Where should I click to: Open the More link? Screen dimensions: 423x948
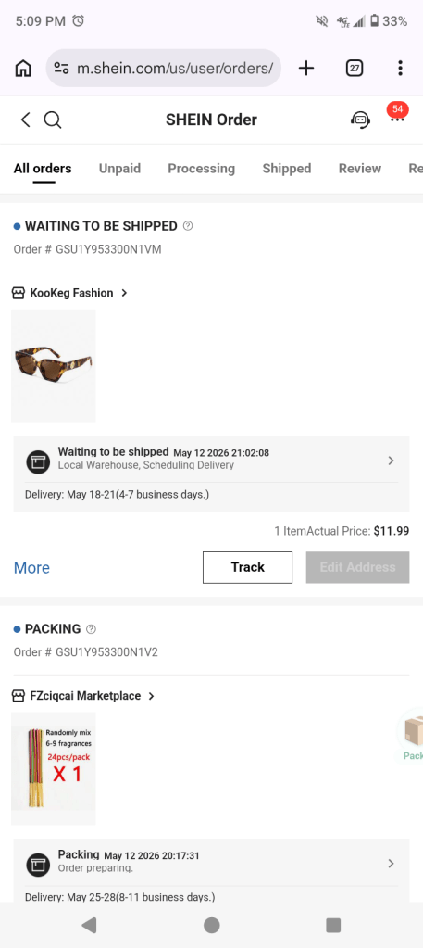(x=31, y=568)
